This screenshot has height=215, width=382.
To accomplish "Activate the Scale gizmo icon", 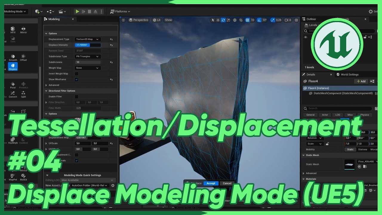I will tap(228, 20).
